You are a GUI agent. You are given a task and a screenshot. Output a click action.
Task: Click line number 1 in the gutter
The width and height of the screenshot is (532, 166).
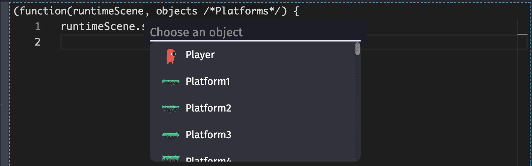37,27
